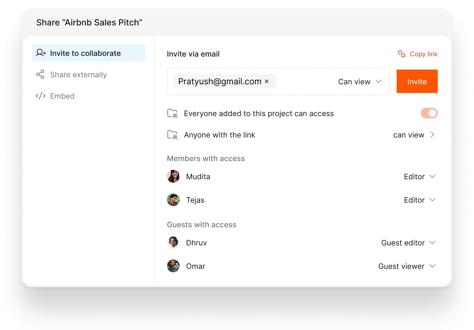Click Dhruv's avatar photo

173,242
